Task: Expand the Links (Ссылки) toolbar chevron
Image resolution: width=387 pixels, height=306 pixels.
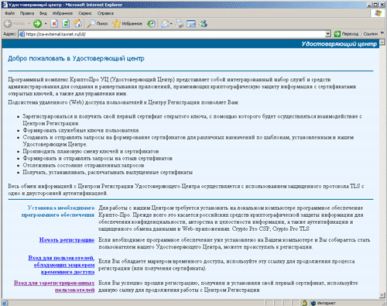Action: 382,33
